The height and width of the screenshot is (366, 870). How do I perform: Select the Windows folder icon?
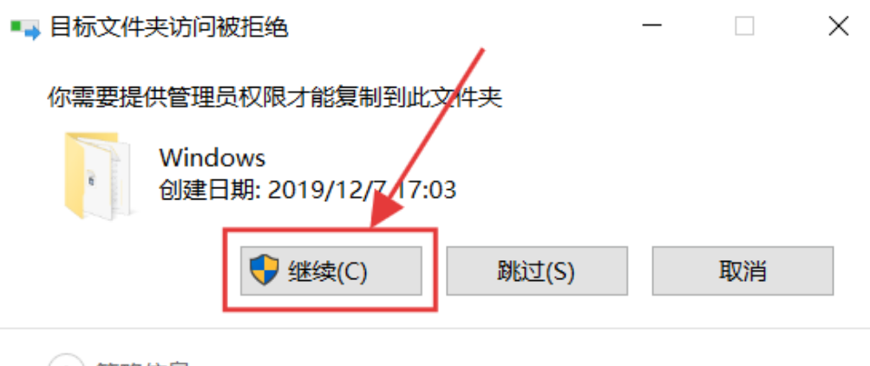pos(97,176)
